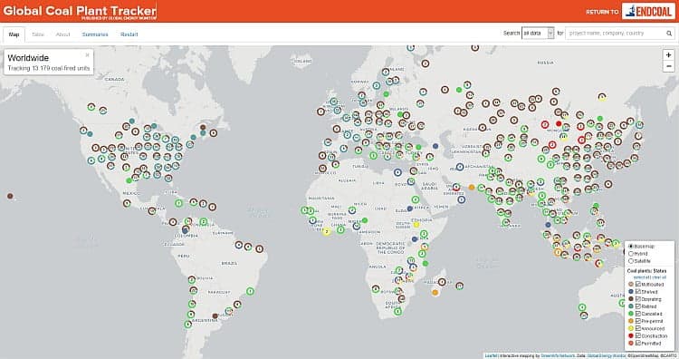679x359 pixels.
Task: Click the CANADA map label
Action: (115, 80)
